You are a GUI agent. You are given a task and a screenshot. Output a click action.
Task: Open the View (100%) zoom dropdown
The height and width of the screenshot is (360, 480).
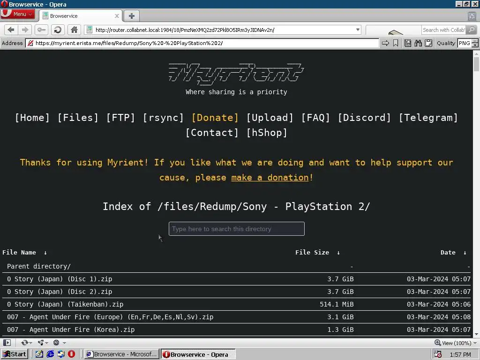[456, 343]
